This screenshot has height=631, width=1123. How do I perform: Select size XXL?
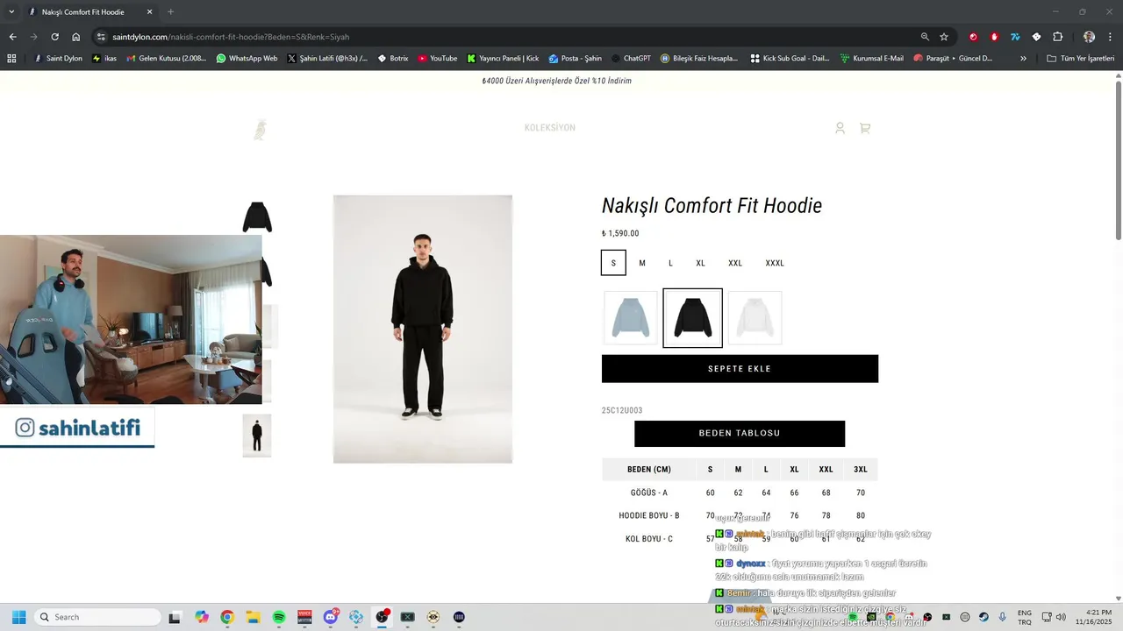coord(735,263)
